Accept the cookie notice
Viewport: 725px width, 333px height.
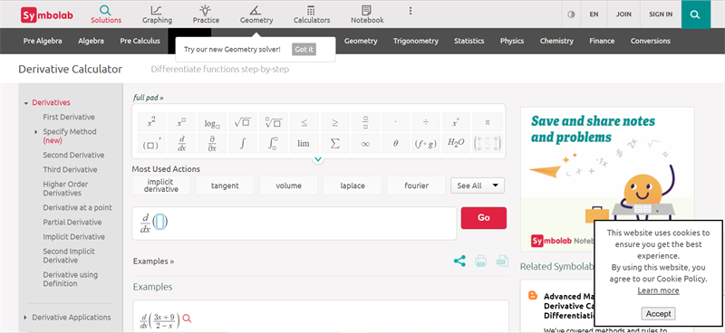click(x=658, y=314)
